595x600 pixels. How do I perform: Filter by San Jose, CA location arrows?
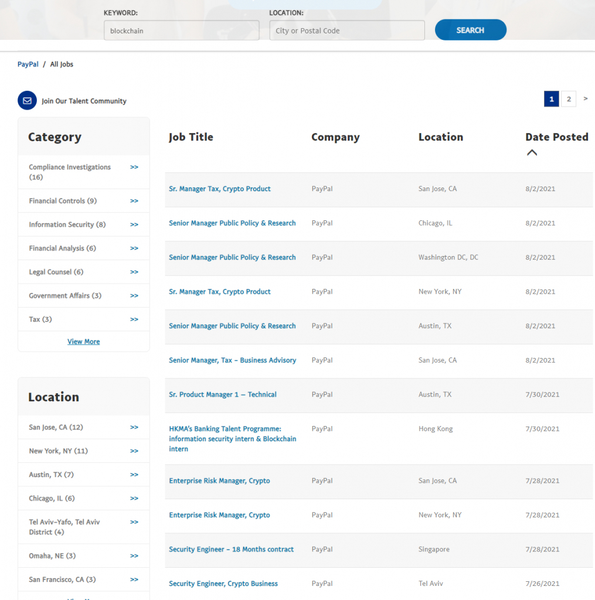pyautogui.click(x=134, y=427)
